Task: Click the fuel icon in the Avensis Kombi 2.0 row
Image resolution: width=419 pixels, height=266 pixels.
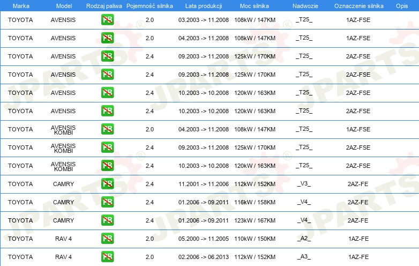Action: tap(107, 129)
